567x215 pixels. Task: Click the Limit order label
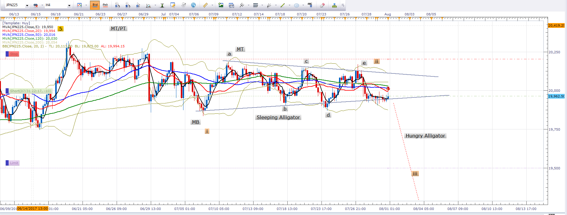point(14,163)
